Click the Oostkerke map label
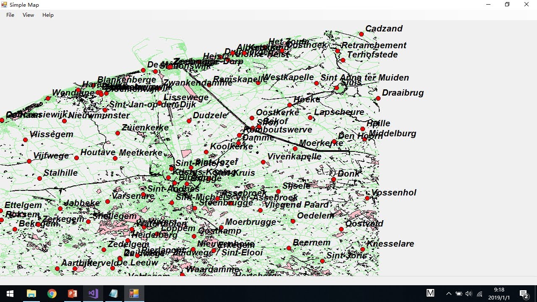Image resolution: width=537 pixels, height=302 pixels. tap(277, 112)
